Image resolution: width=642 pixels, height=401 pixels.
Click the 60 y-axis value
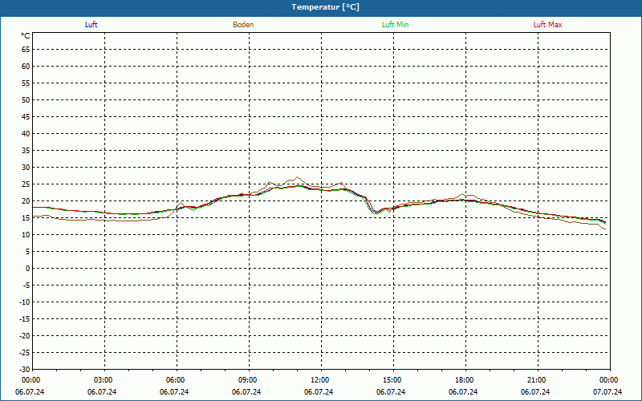pyautogui.click(x=26, y=67)
